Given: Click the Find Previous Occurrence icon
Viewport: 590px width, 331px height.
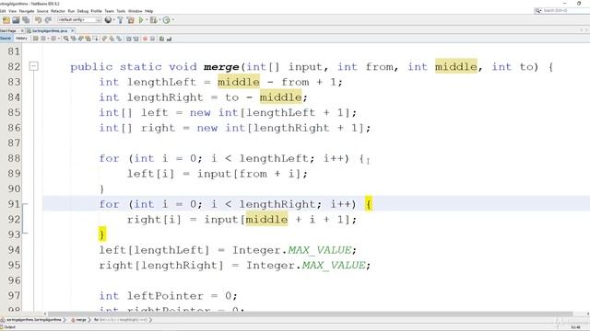Looking at the screenshot, I should pos(74,39).
